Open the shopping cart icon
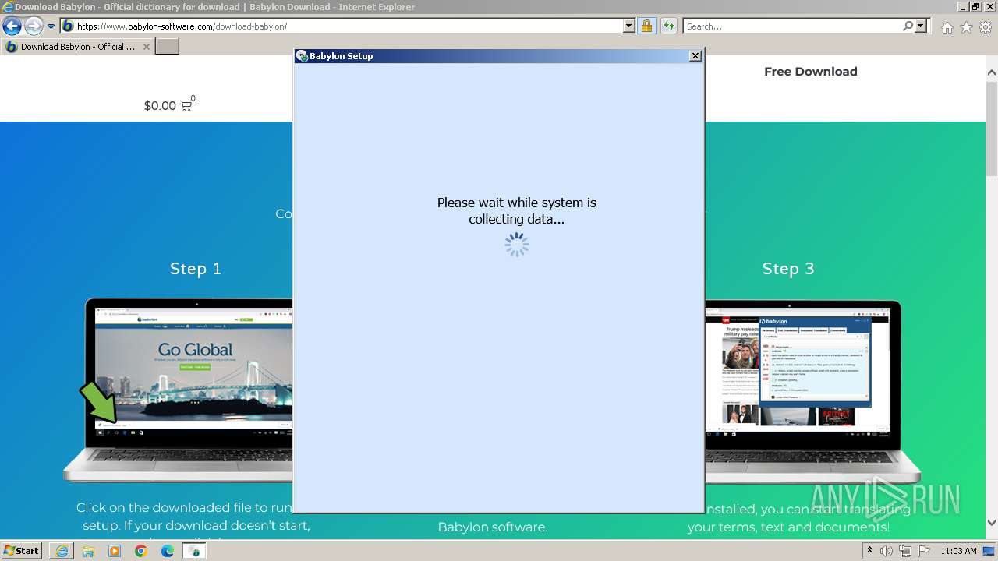This screenshot has width=998, height=561. tap(186, 105)
